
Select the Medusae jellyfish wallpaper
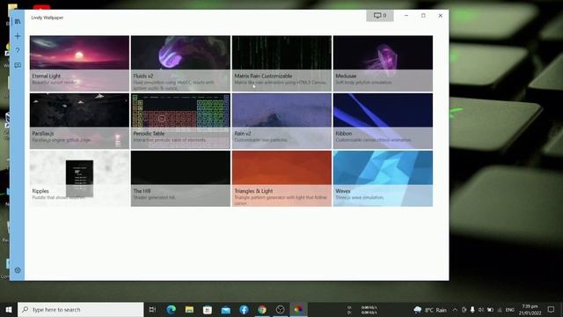click(383, 63)
